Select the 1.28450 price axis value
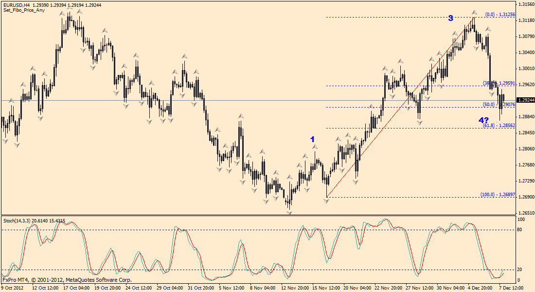This screenshot has height=292, width=535. click(x=526, y=132)
